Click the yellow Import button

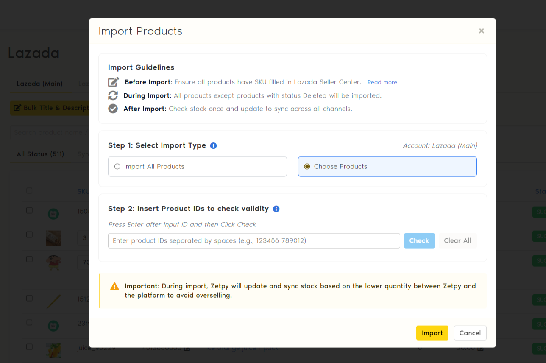tap(432, 333)
